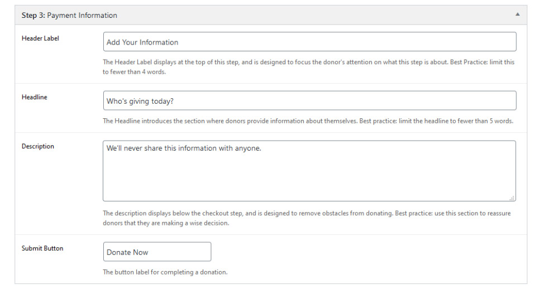Click 'Who's giving today?' headline text
Screen dimensions: 541x289
coord(140,101)
